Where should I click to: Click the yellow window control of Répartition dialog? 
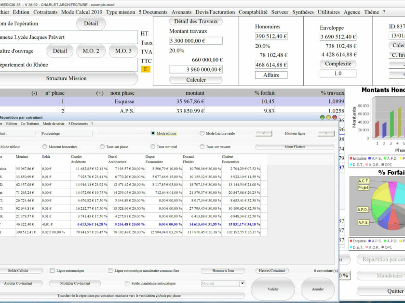pyautogui.click(x=328, y=117)
